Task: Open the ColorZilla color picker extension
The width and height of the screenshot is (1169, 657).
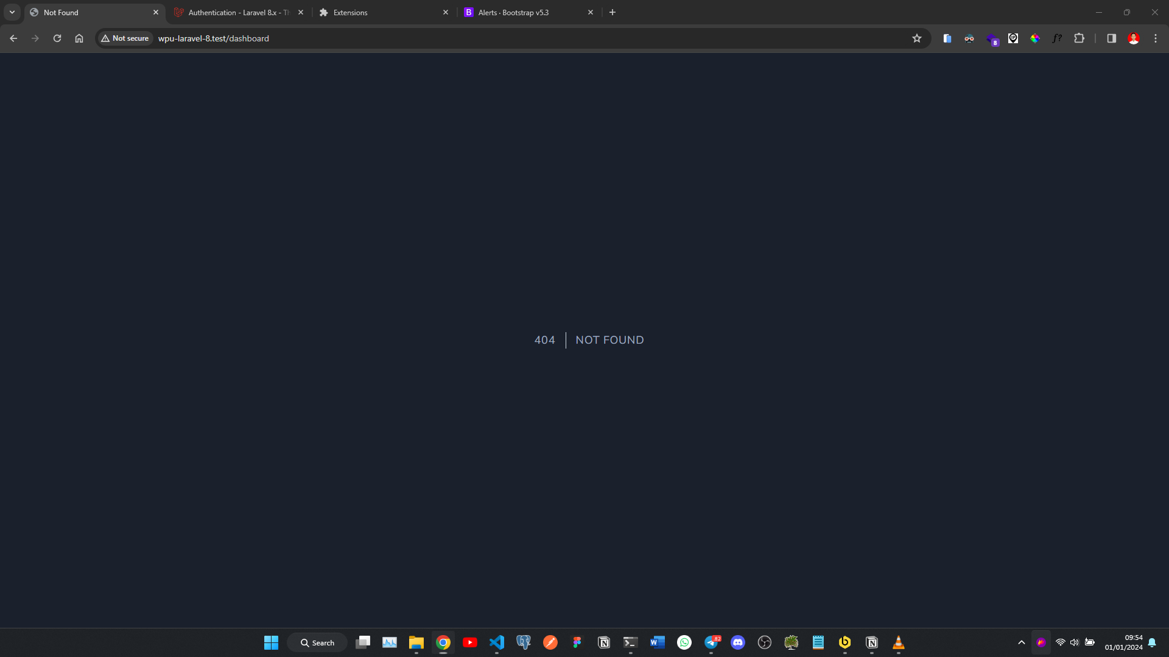Action: tap(1035, 38)
